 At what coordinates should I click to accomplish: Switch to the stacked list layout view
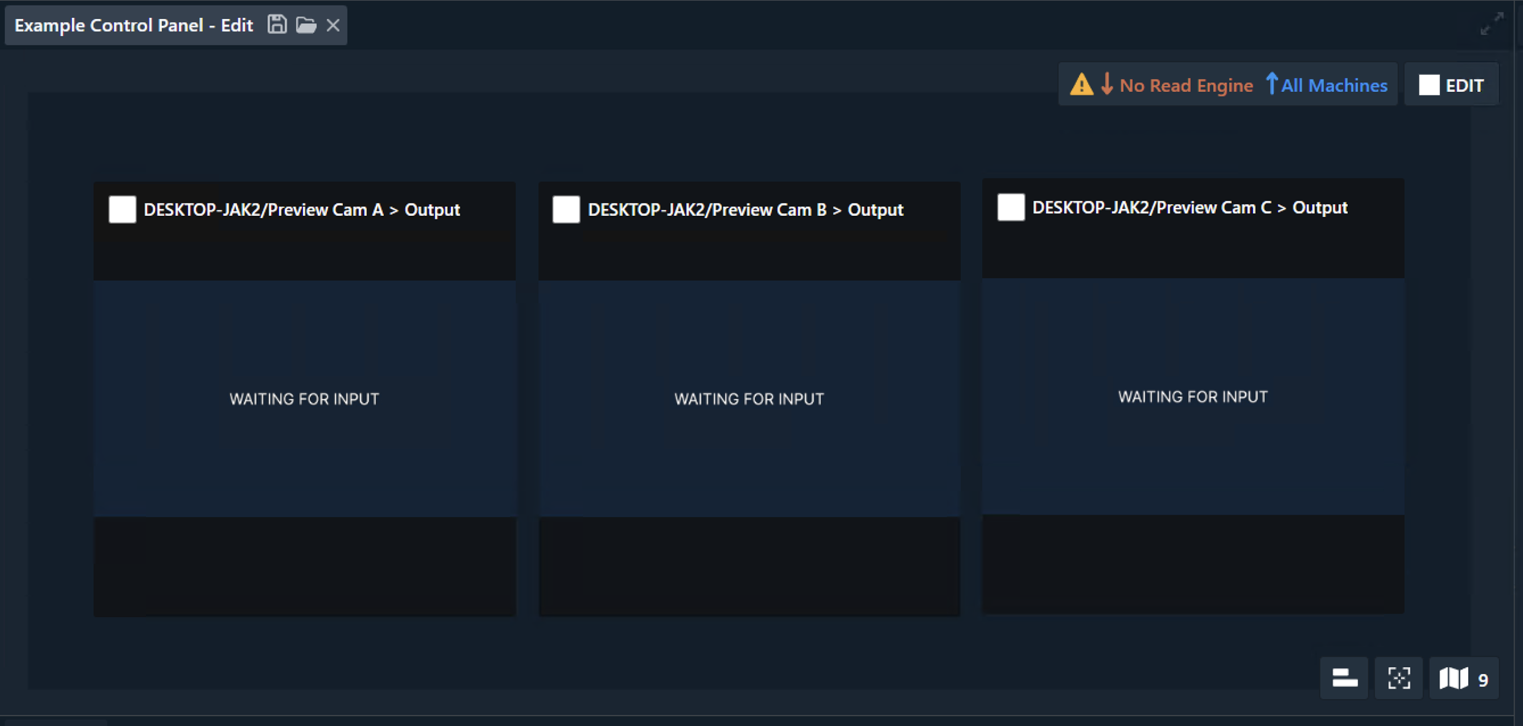1344,678
